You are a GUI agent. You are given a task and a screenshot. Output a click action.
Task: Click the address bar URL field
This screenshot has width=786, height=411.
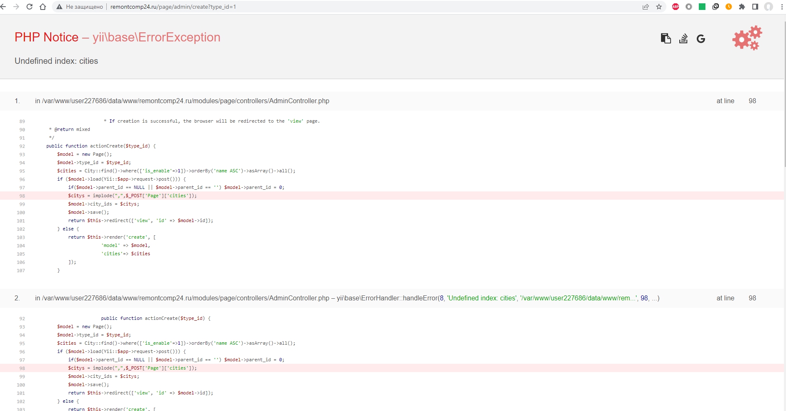[x=332, y=7]
